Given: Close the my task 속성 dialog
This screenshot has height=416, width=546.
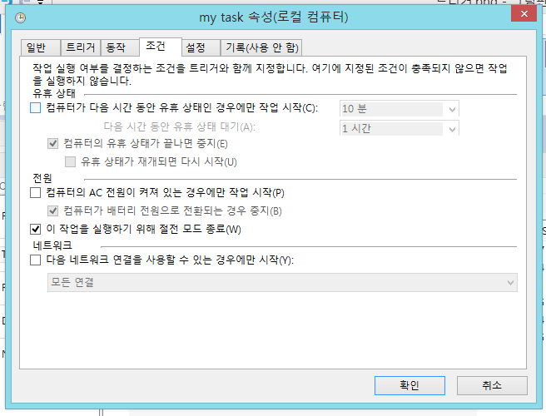Looking at the screenshot, I should (526, 14).
